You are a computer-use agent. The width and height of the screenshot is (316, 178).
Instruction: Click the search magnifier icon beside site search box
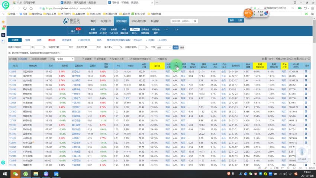pos(195,21)
